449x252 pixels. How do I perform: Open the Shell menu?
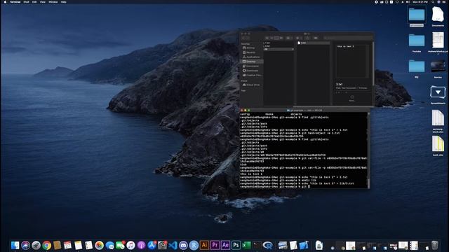click(x=26, y=2)
